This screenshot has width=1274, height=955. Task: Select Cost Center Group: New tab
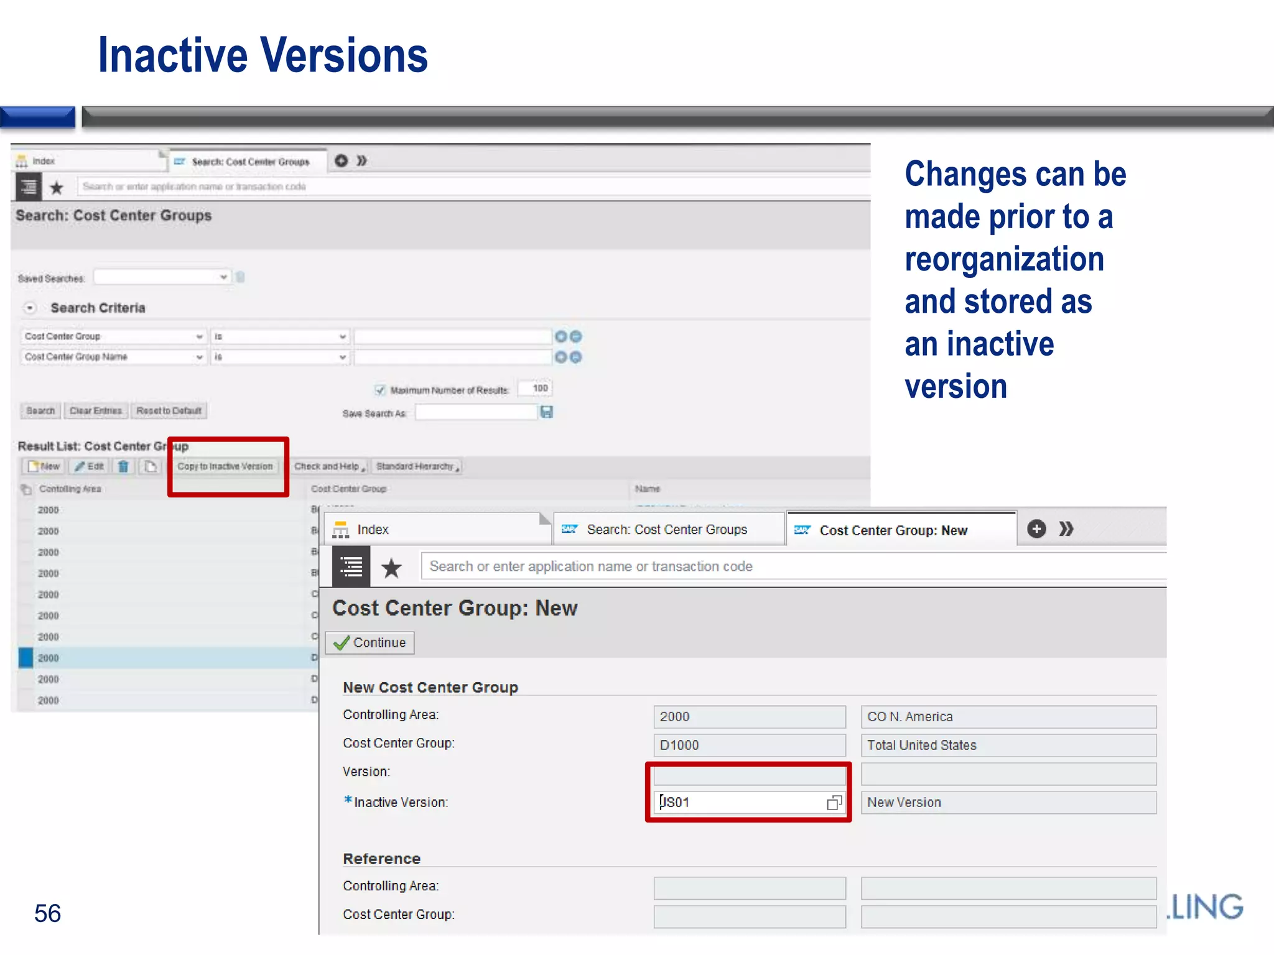point(901,530)
